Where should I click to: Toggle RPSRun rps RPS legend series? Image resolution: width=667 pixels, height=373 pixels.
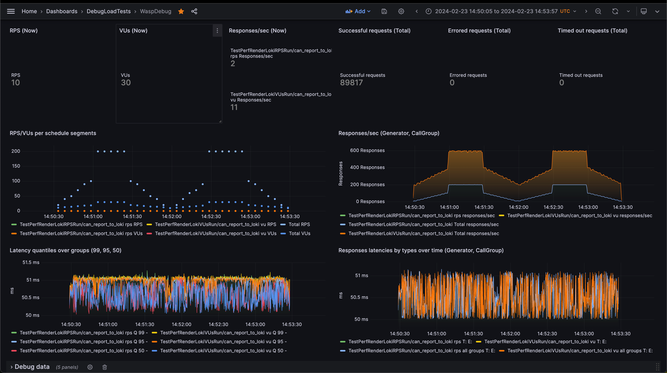pos(81,224)
